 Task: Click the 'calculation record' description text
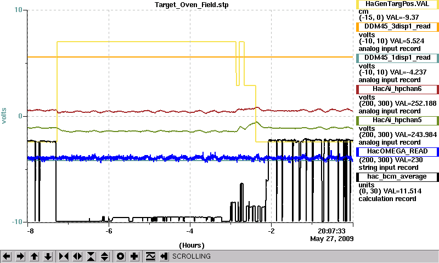387,199
